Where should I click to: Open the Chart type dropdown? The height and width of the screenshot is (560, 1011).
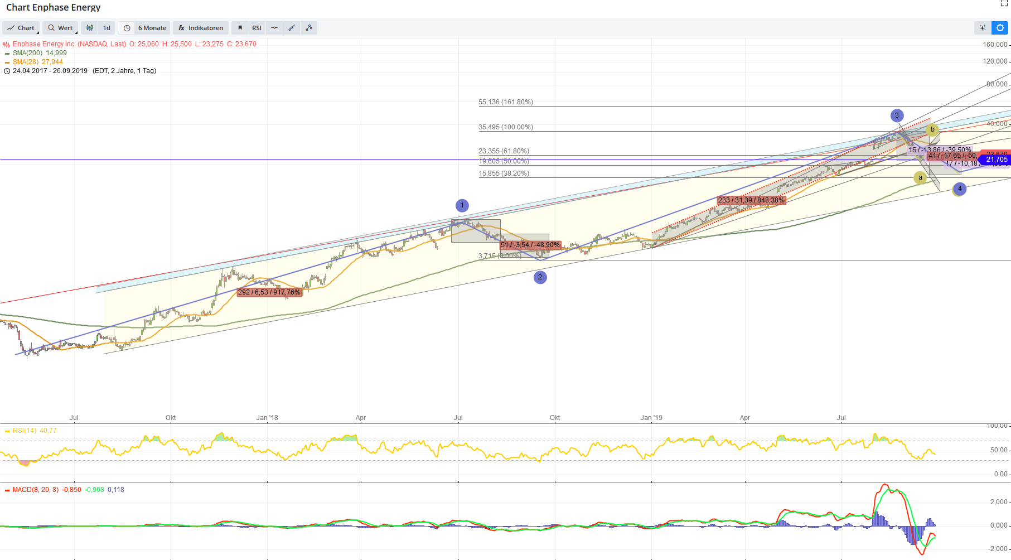point(21,28)
